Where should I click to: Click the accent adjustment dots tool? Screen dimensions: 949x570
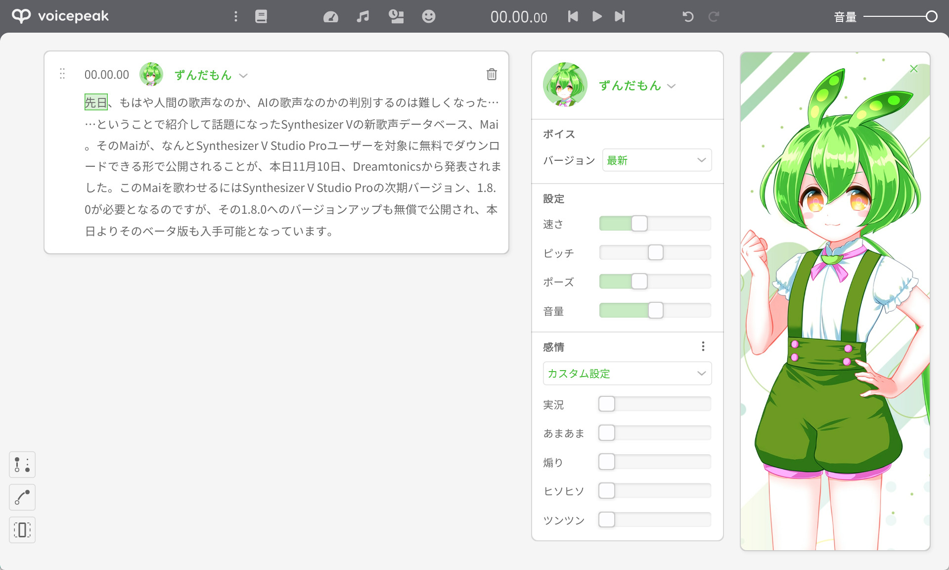(22, 465)
